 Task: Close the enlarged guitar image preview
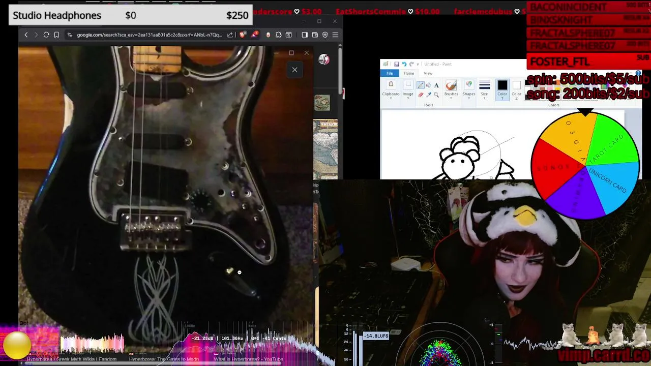tap(294, 70)
